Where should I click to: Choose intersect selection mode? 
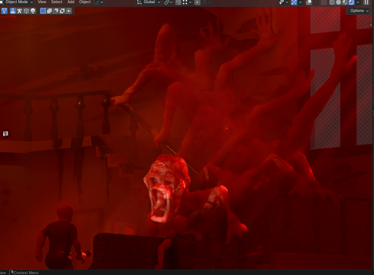[x=69, y=11]
